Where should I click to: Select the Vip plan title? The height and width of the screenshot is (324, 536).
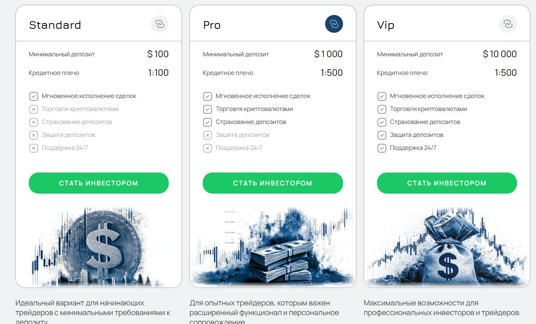click(x=386, y=25)
